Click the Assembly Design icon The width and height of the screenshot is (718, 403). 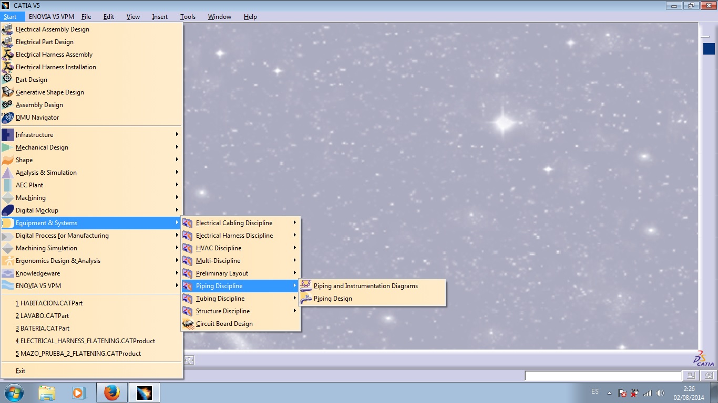(x=7, y=105)
